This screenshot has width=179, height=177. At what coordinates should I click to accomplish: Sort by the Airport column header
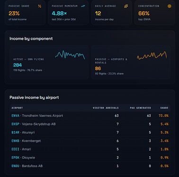point(17,108)
